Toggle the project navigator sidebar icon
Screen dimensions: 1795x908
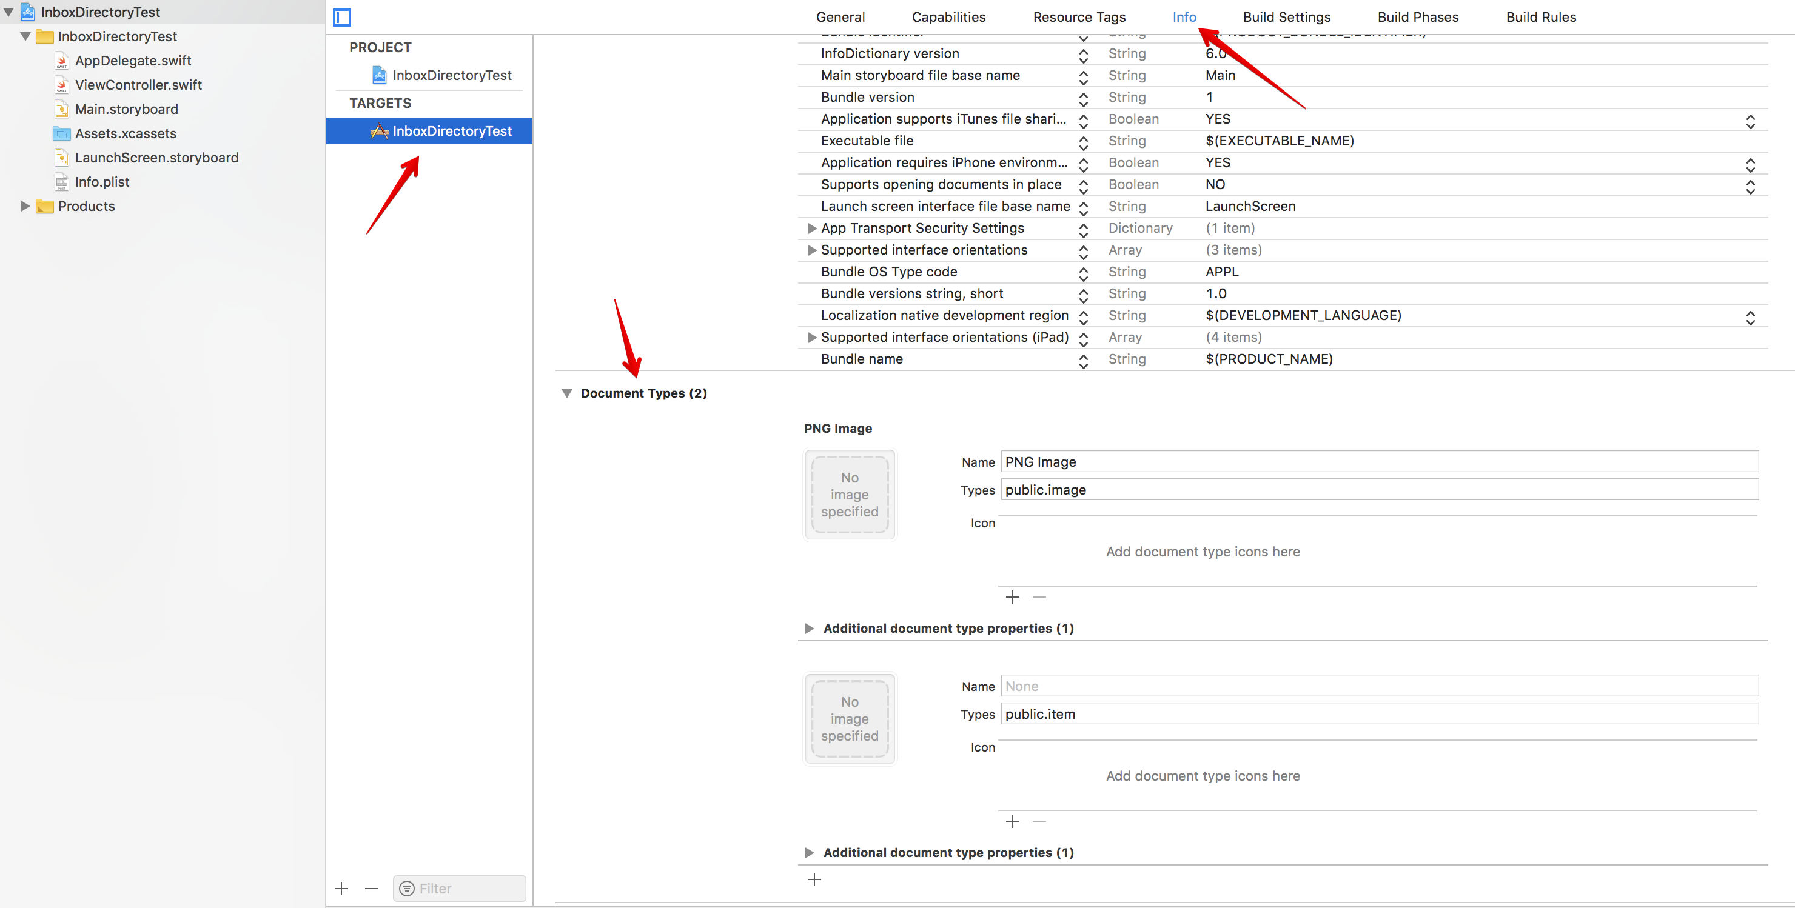click(342, 18)
